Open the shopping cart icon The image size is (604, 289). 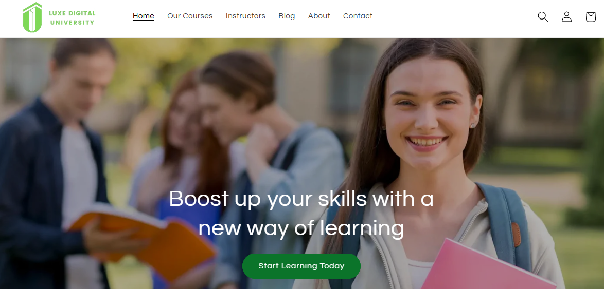pyautogui.click(x=591, y=16)
